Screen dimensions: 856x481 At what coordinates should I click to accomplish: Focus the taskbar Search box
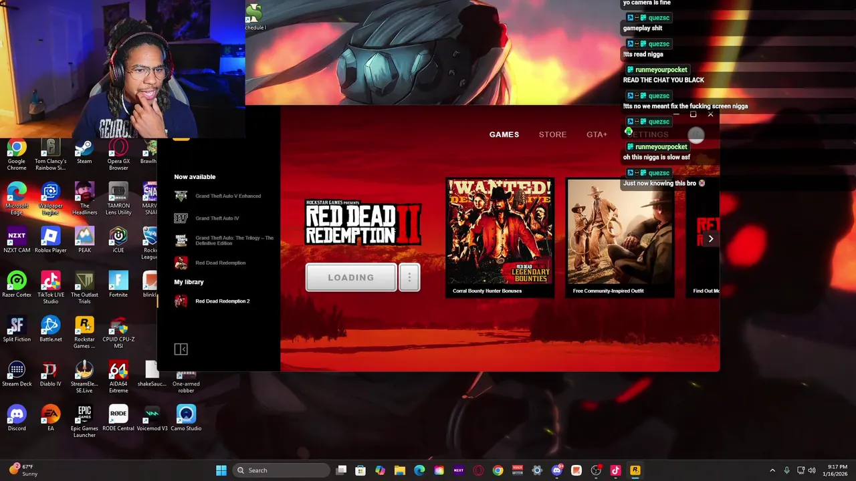point(281,470)
